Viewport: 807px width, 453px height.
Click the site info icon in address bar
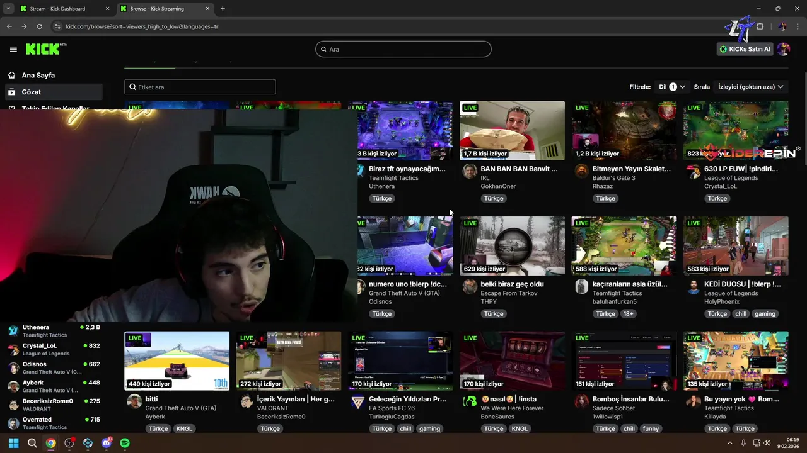coord(57,26)
